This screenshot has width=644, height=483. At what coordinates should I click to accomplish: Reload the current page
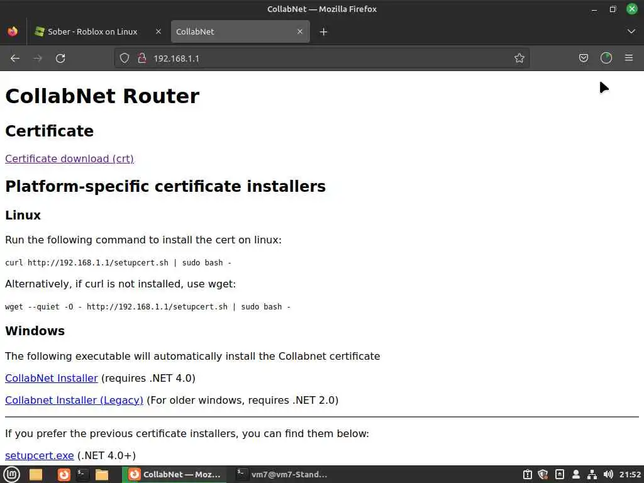tap(60, 58)
